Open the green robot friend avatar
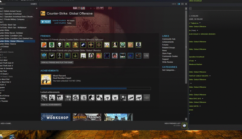Viewport: 242px width, 139px height. pyautogui.click(x=67, y=45)
